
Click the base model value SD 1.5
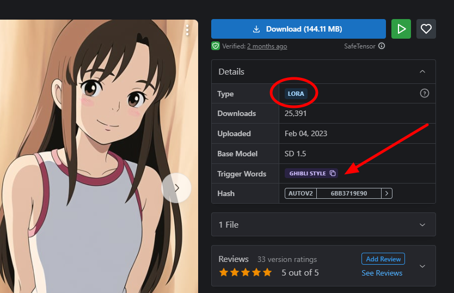tap(295, 154)
